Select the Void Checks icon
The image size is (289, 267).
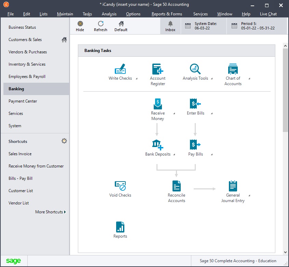(120, 186)
